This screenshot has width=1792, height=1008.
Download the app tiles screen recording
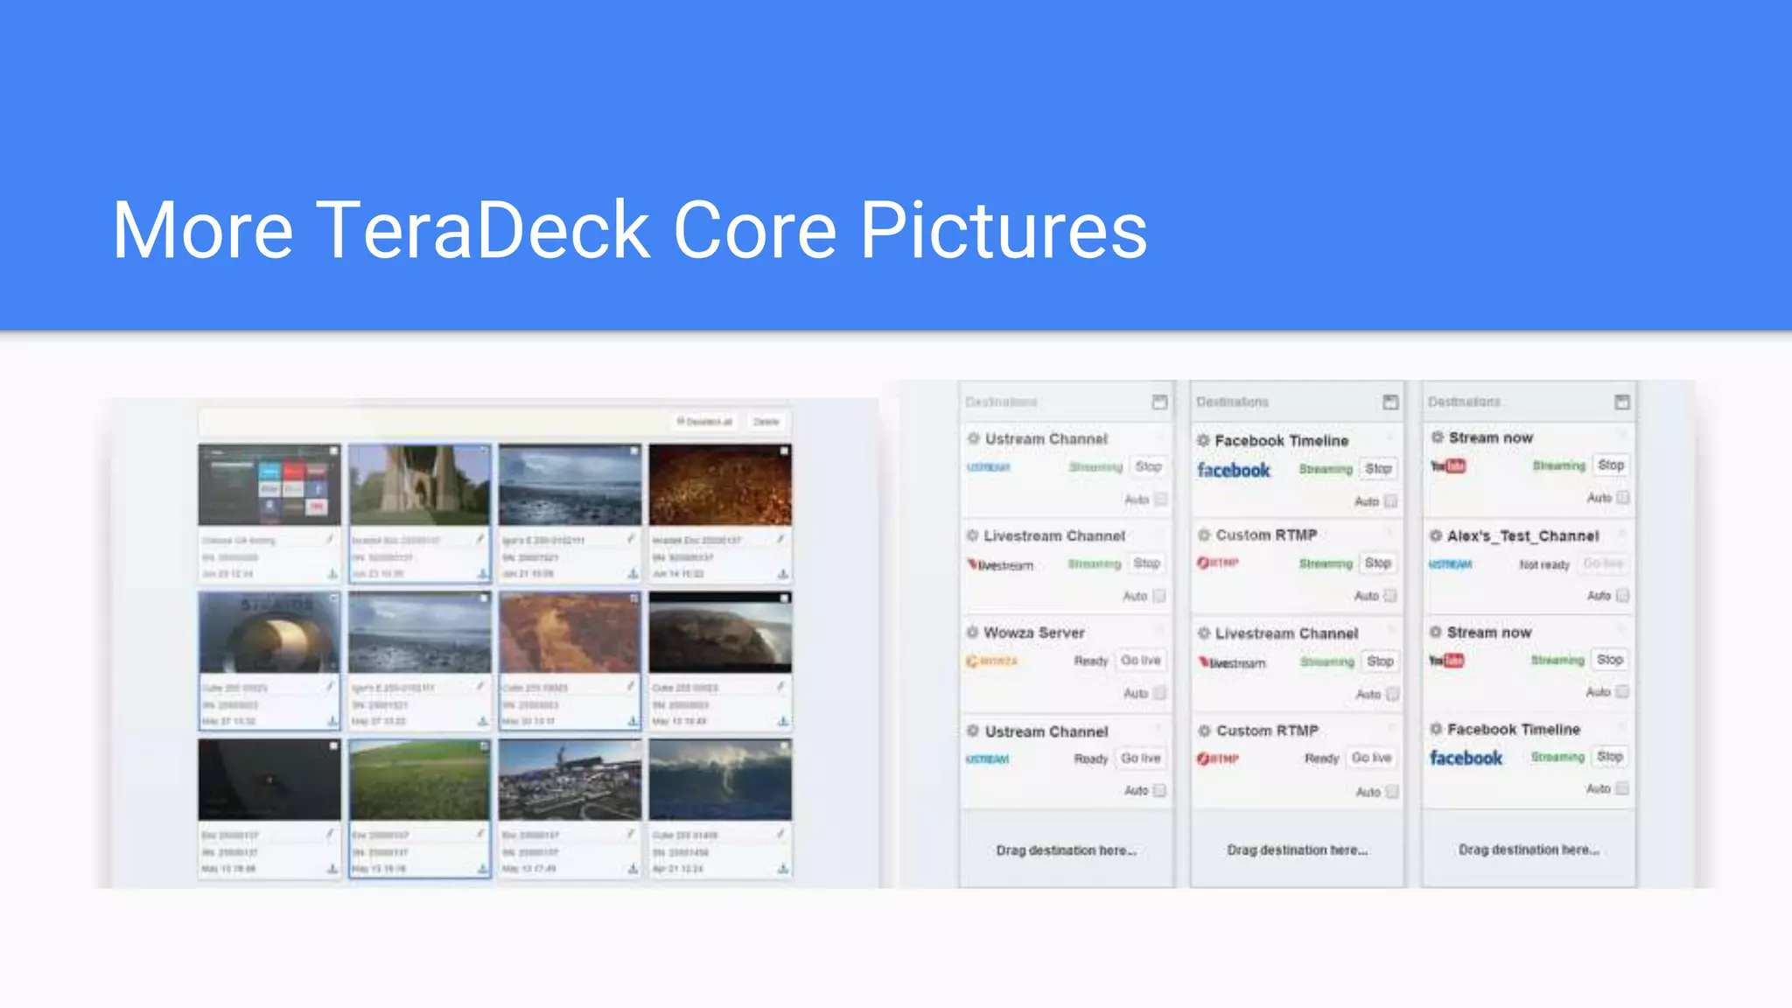332,574
